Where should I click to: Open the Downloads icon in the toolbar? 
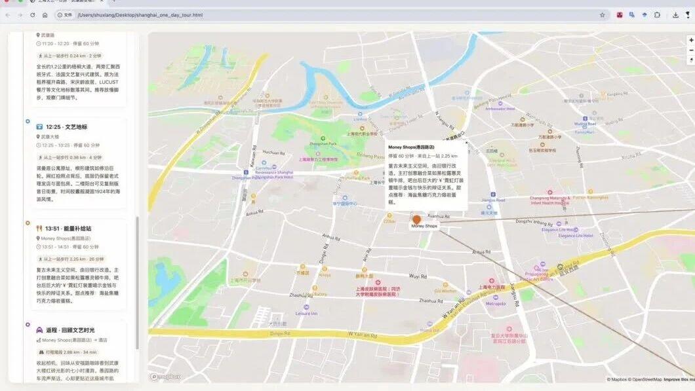[675, 15]
